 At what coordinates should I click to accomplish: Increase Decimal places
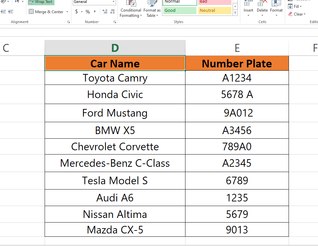pyautogui.click(x=105, y=12)
